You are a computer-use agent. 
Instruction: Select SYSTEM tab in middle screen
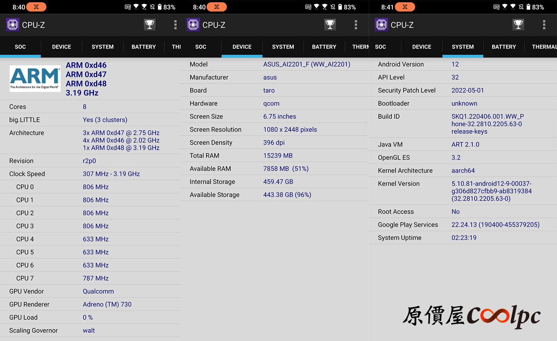point(283,47)
